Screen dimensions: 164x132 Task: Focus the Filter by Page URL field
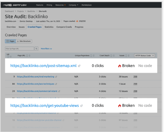[x=19, y=49]
